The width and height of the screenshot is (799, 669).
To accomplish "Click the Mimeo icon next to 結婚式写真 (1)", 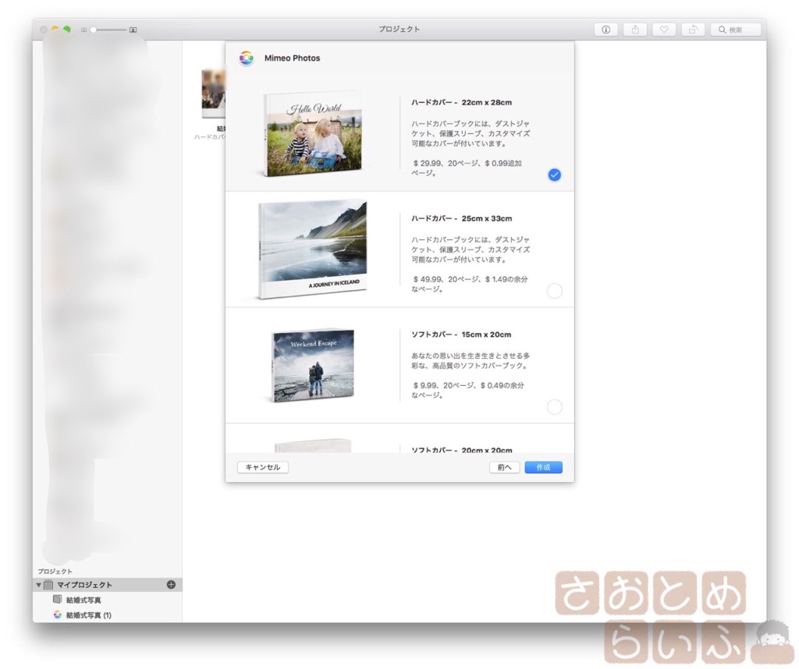I will click(x=58, y=614).
